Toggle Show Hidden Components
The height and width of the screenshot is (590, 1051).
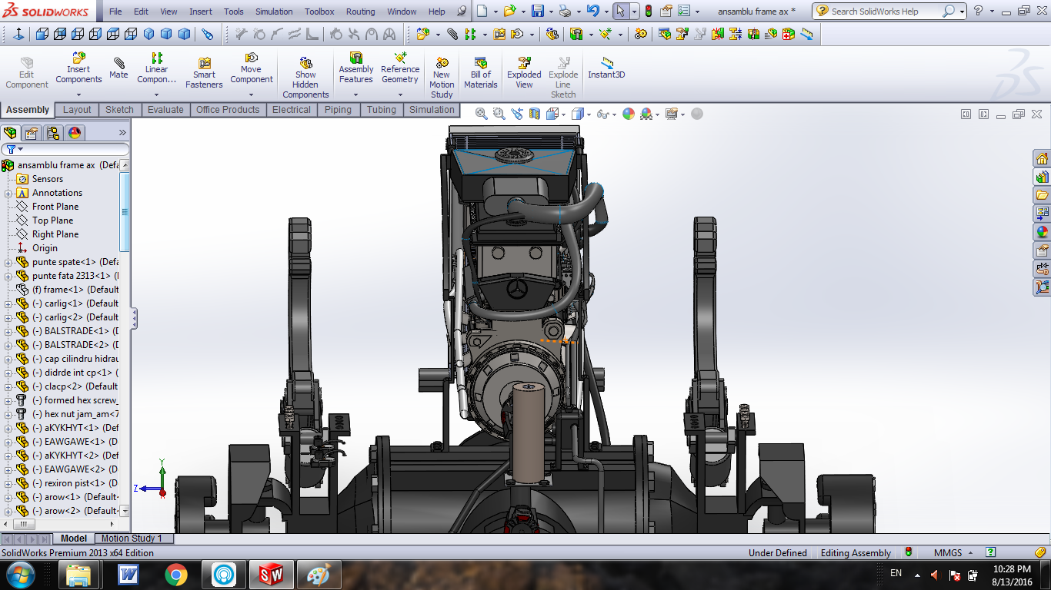(x=305, y=77)
